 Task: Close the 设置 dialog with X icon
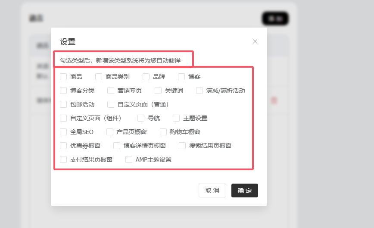(x=255, y=41)
